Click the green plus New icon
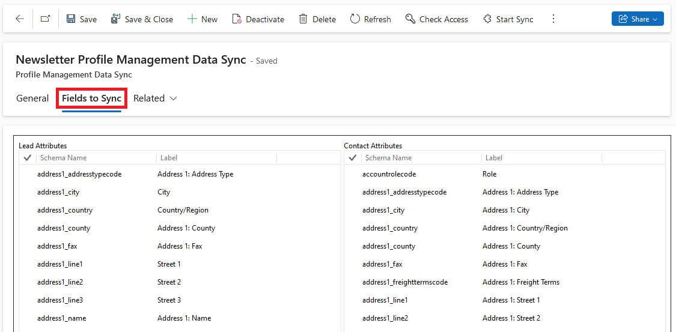 tap(192, 19)
